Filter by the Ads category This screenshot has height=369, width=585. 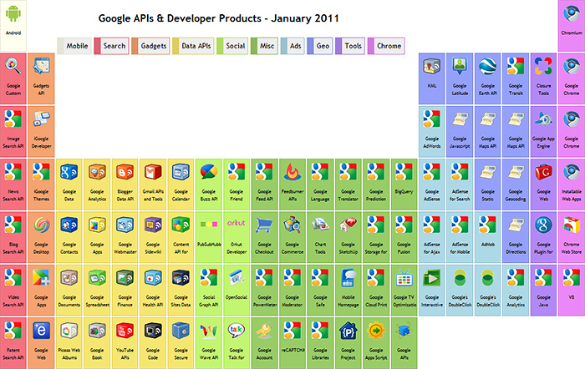click(x=292, y=46)
